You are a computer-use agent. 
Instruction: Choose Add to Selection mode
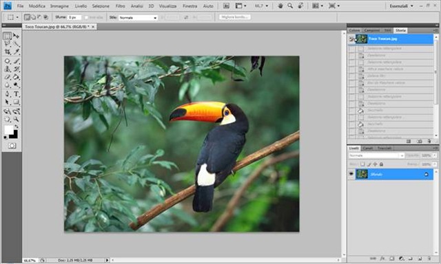click(33, 17)
